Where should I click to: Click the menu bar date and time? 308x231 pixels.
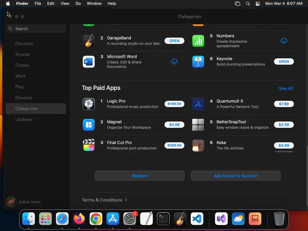(x=284, y=4)
